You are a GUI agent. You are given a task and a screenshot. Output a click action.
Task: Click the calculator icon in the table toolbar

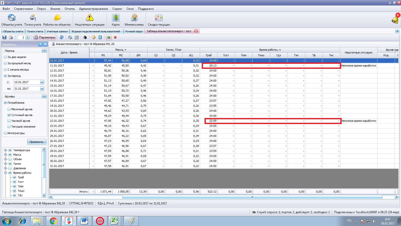[x=100, y=37]
